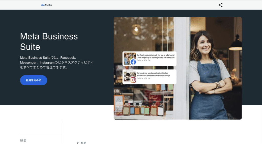Open the post card about kitchen essentials
Screen dimensions: 262x144
[x=149, y=77]
